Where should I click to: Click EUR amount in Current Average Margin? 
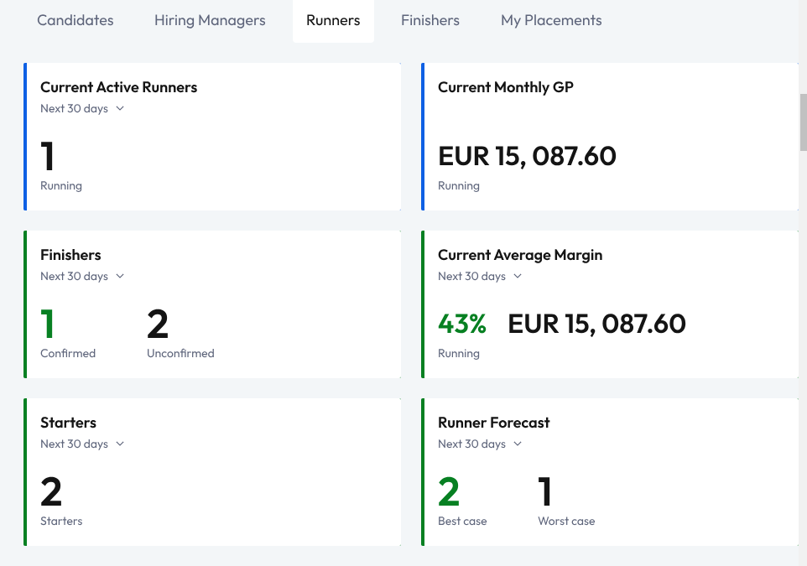coord(596,325)
